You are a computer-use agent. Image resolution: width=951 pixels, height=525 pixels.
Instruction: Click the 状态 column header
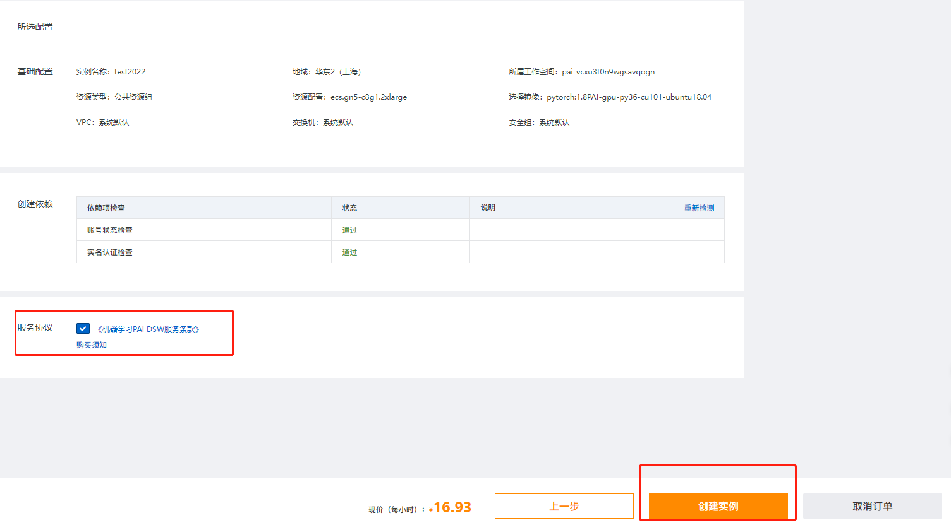tap(349, 208)
